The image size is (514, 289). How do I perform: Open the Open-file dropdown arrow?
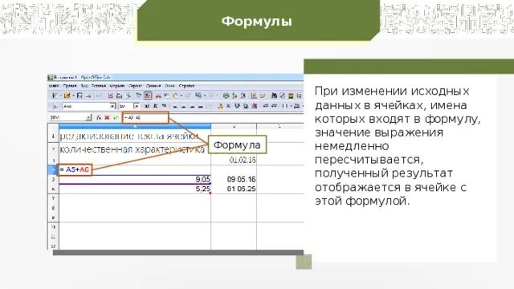point(73,96)
